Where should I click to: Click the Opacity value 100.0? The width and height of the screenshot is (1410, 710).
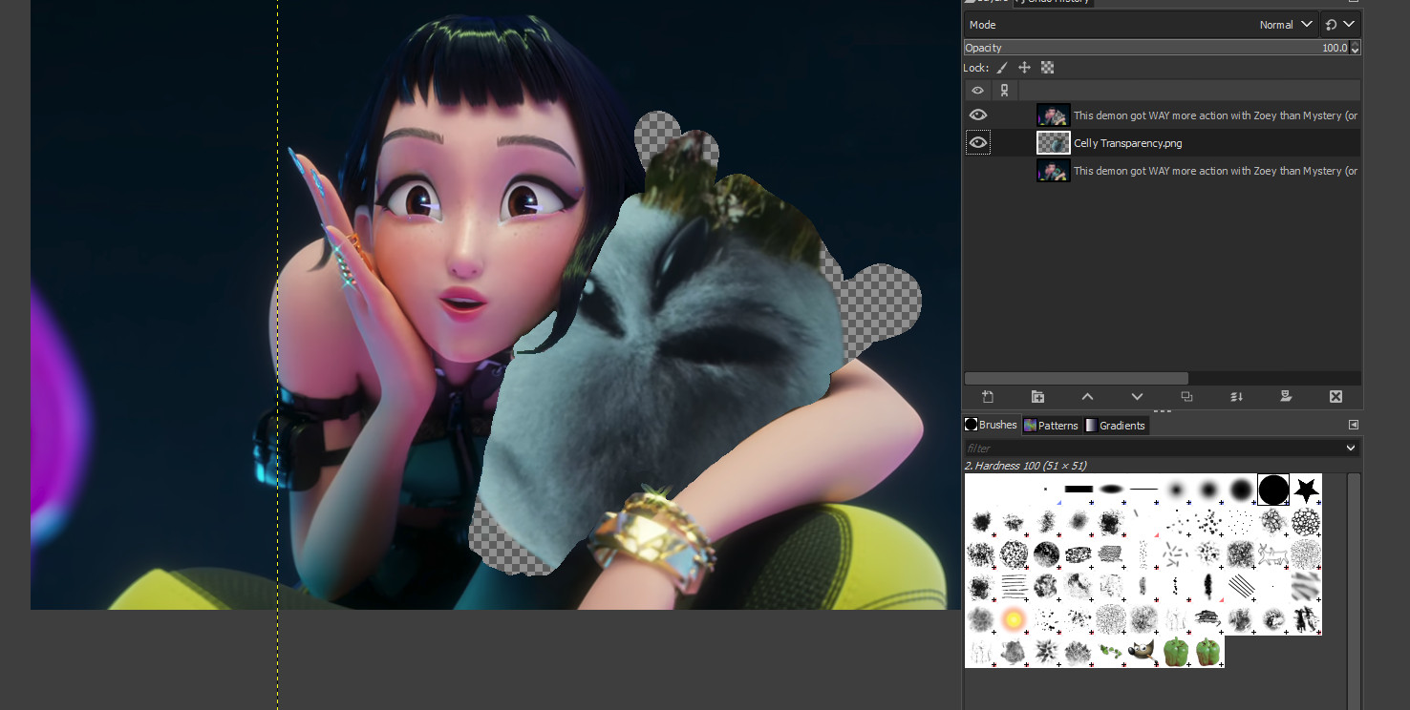(1335, 48)
